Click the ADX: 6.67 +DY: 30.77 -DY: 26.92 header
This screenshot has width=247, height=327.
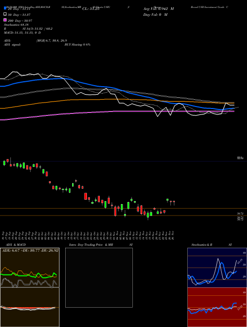[x=30, y=250]
